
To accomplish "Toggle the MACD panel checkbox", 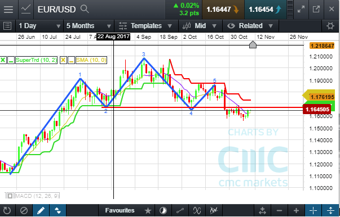I will tap(10, 196).
